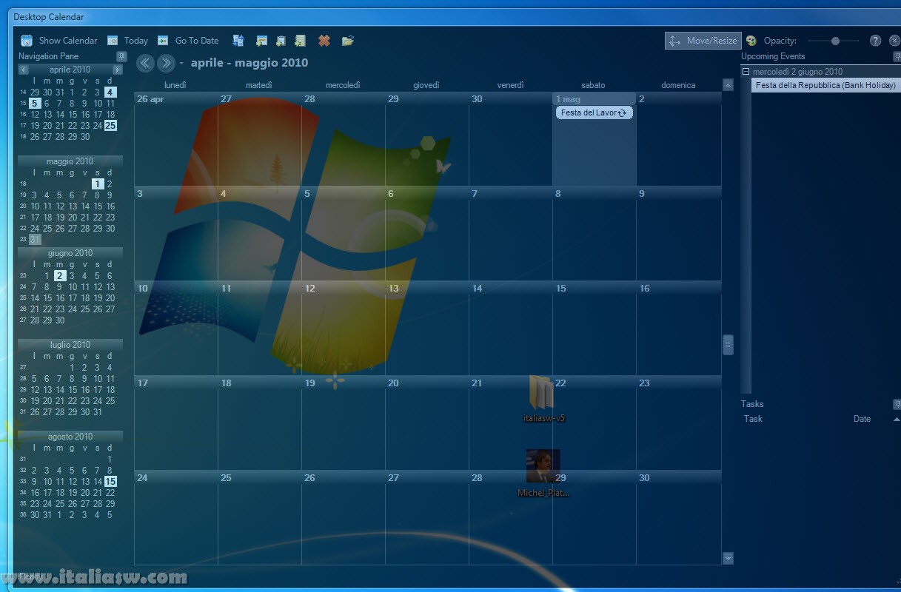Select highlighted 1 in maggio mini calendar
This screenshot has height=592, width=901.
pyautogui.click(x=97, y=184)
